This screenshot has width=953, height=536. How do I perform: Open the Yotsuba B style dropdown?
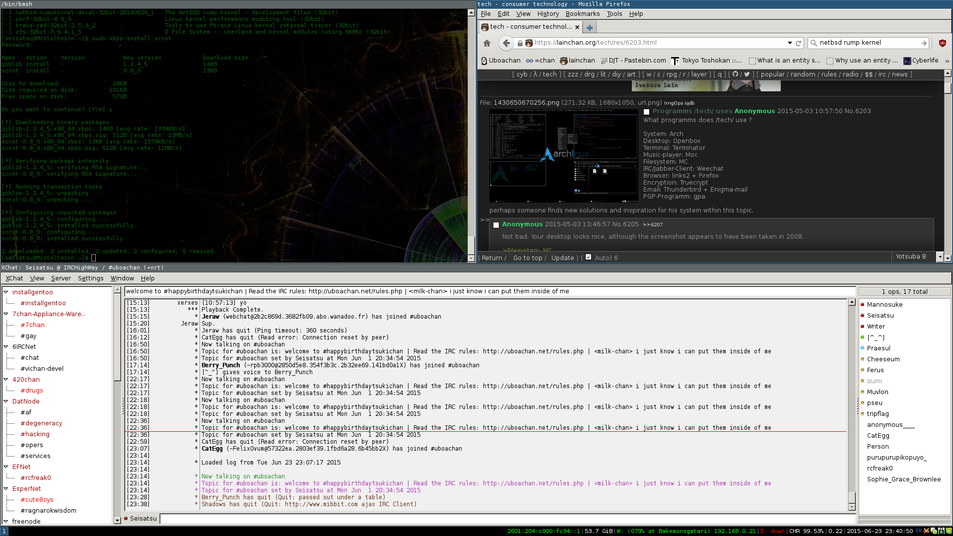[x=918, y=257]
